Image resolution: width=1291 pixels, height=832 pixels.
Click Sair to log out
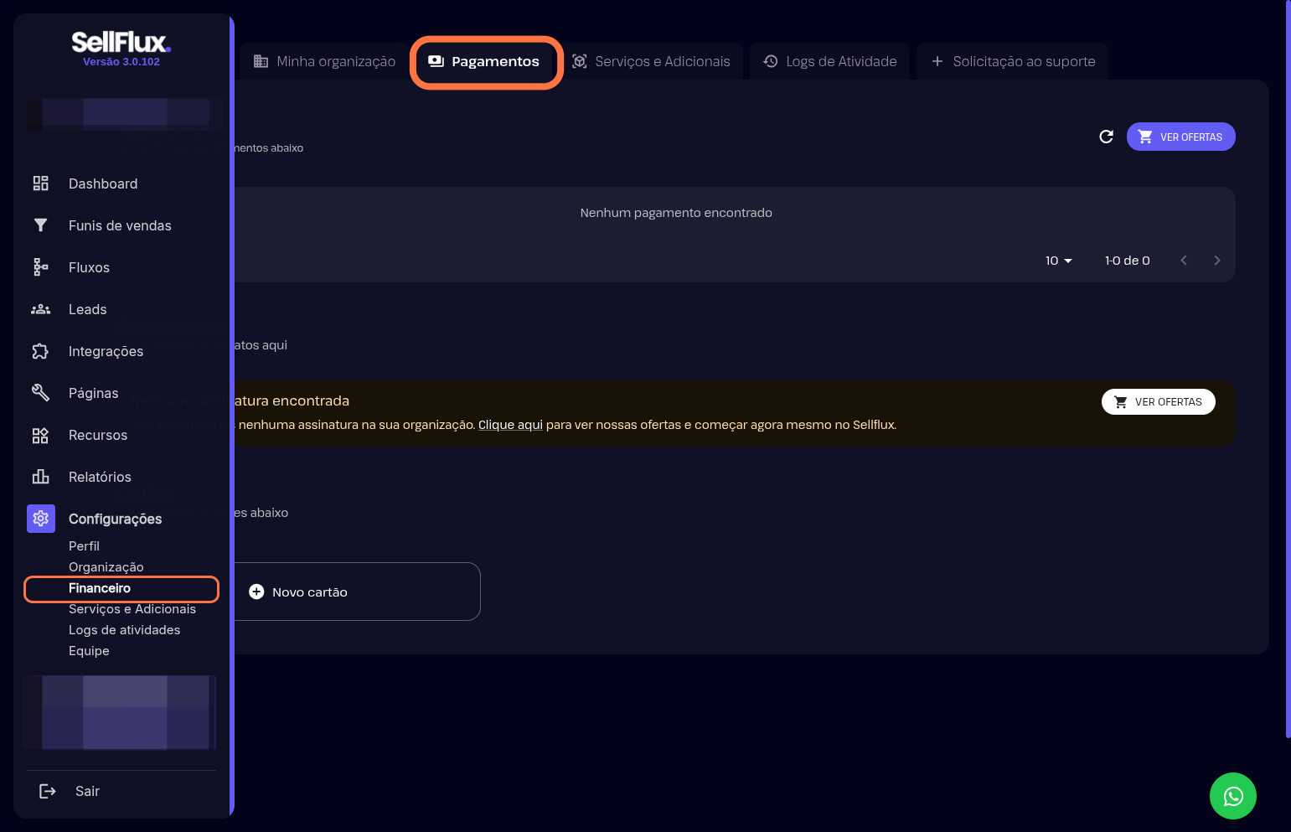click(x=86, y=791)
